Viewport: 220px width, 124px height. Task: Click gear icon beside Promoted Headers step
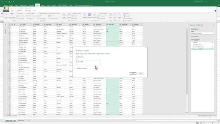click(x=212, y=47)
